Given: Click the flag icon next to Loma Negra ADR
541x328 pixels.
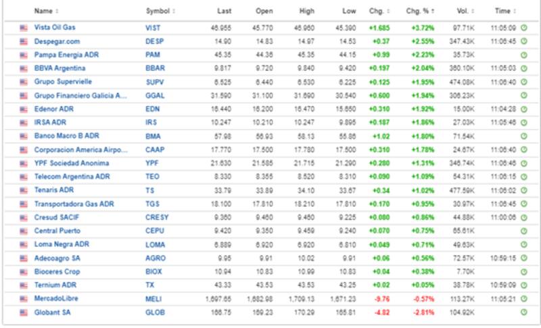Looking at the screenshot, I should [x=24, y=245].
